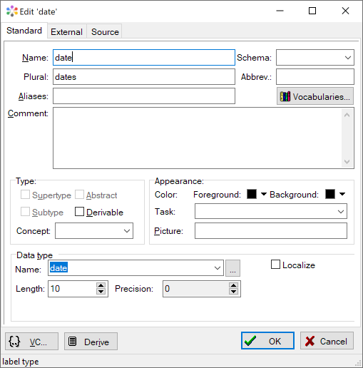This screenshot has height=368, width=363.
Task: Open the Source tab
Action: pos(105,31)
